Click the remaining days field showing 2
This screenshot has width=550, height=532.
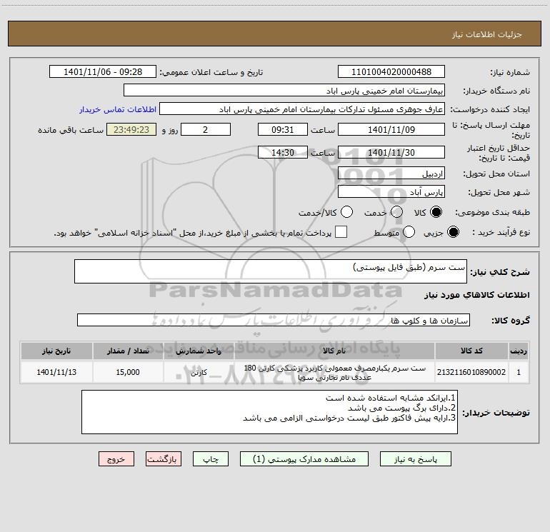click(206, 129)
